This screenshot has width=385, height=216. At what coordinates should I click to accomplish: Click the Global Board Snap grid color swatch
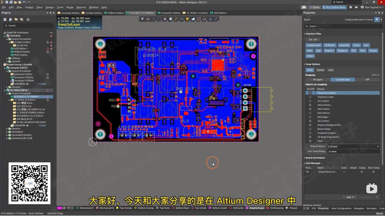coord(344,172)
